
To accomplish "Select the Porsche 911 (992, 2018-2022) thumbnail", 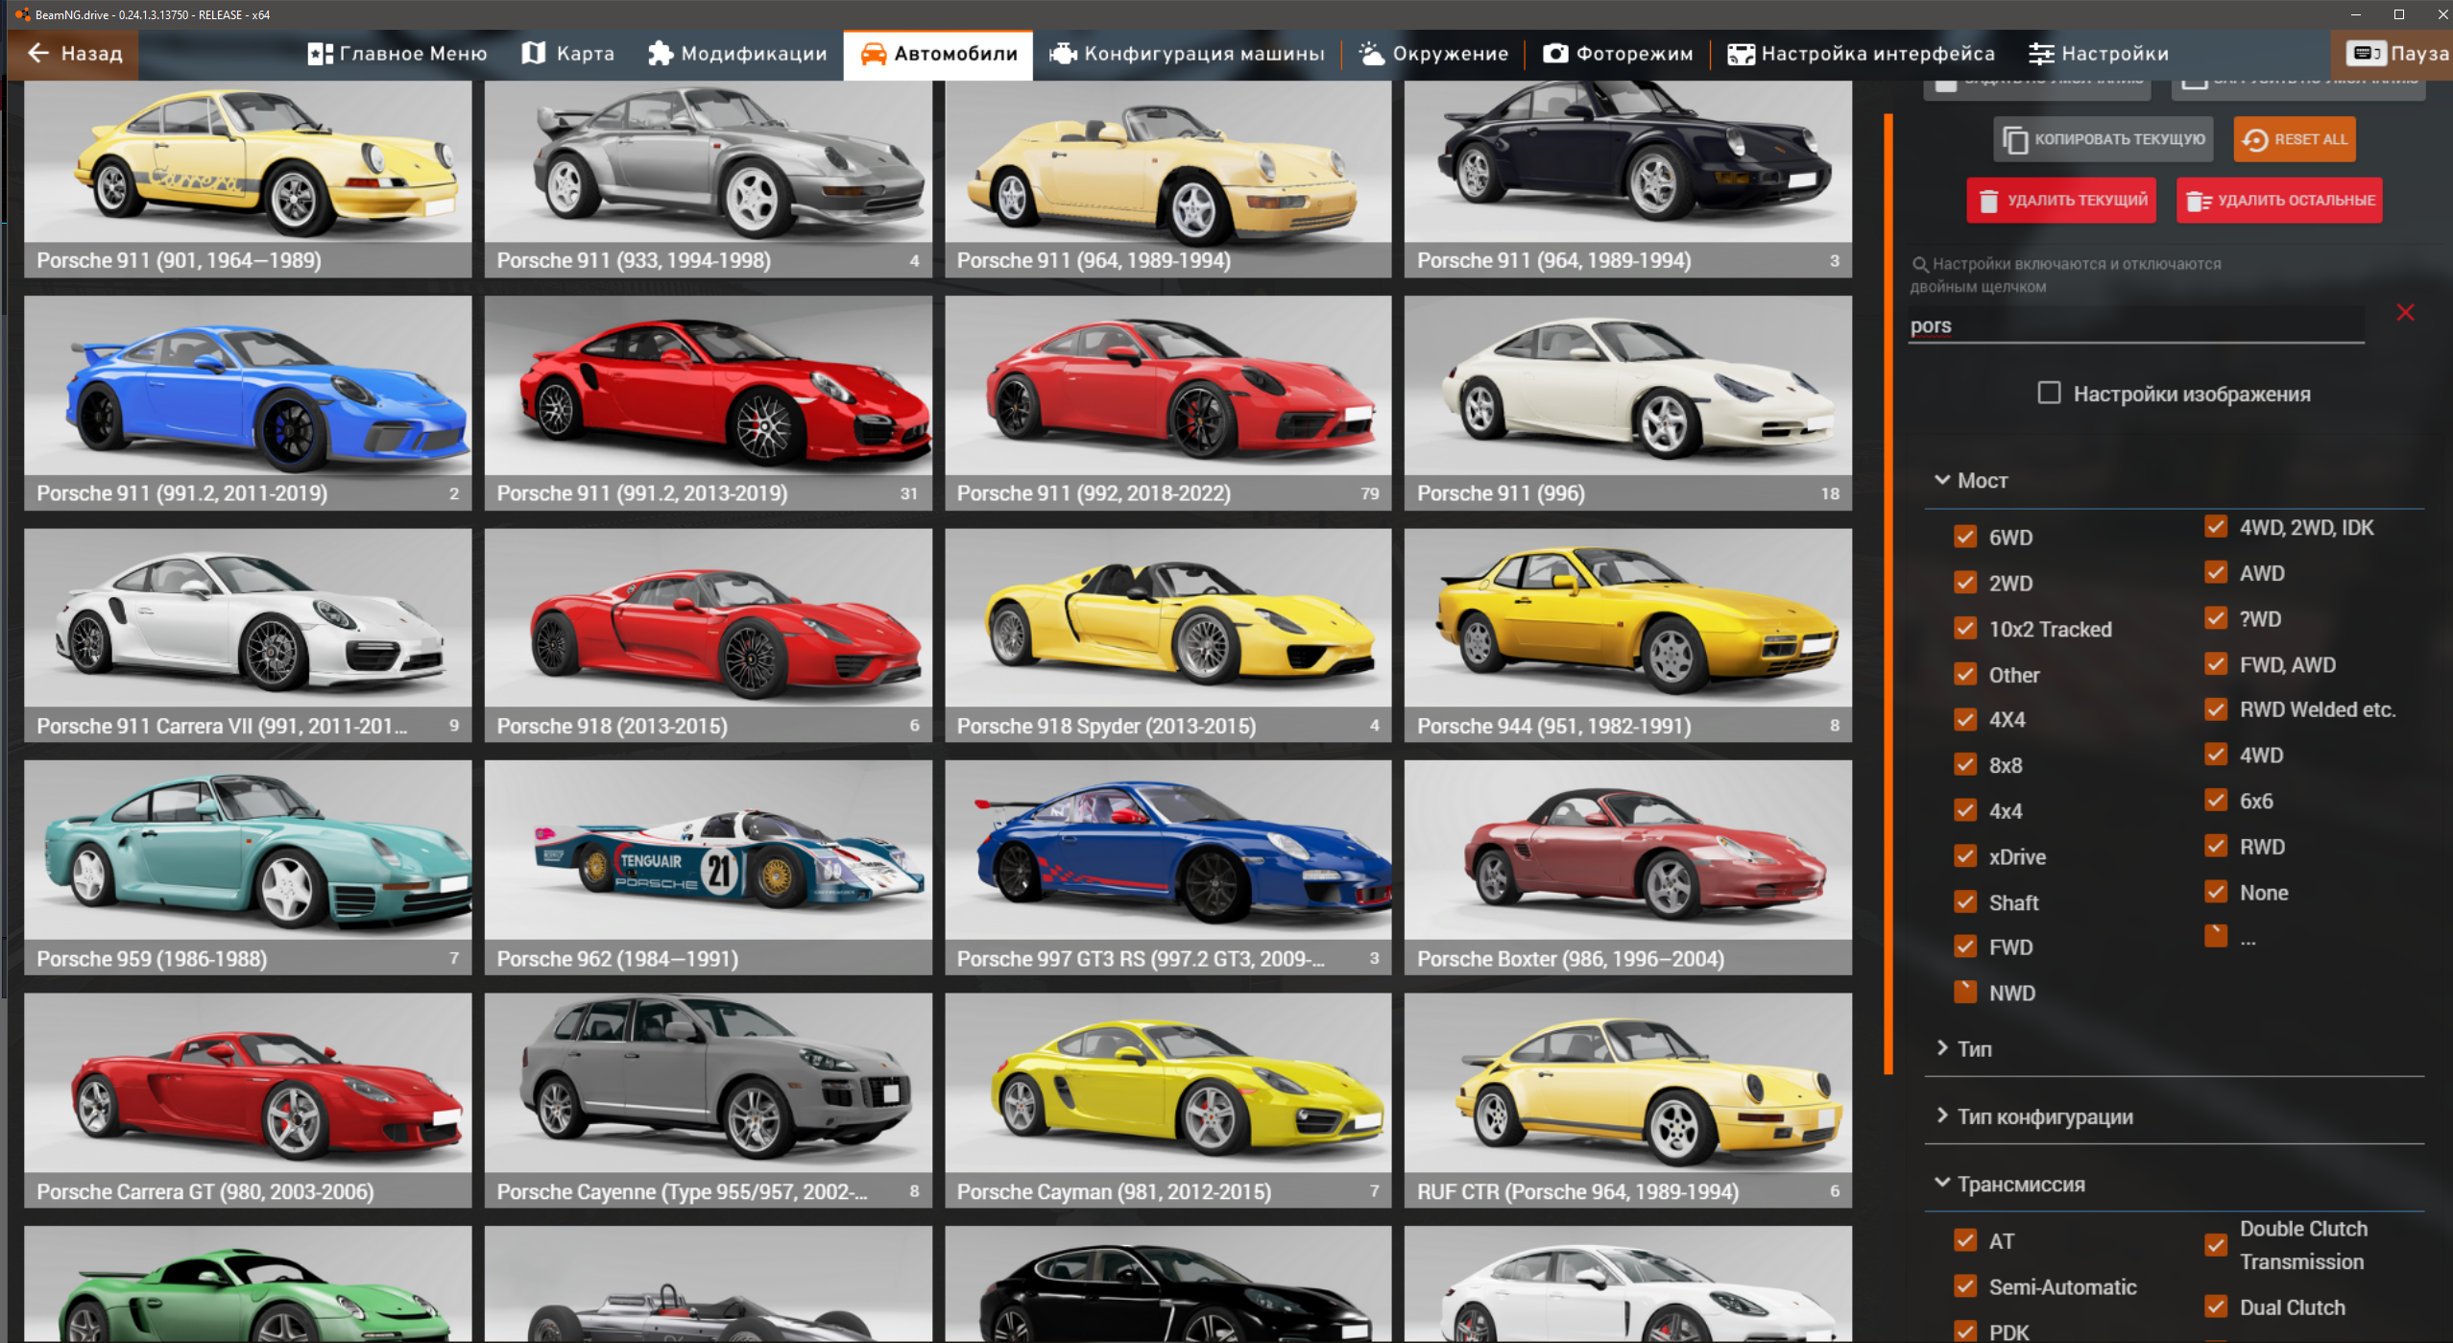I will click(x=1167, y=402).
